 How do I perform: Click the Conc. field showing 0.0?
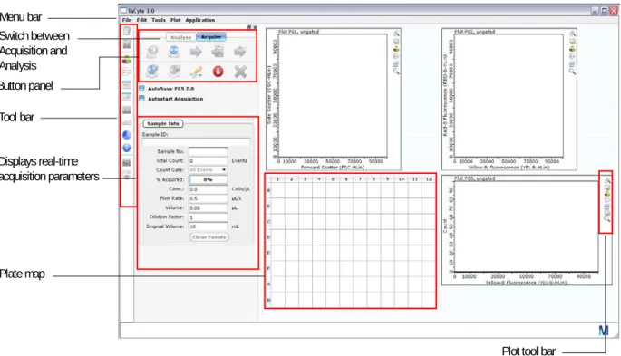(x=208, y=189)
